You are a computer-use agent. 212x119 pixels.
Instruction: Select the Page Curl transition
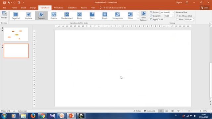[16, 16]
